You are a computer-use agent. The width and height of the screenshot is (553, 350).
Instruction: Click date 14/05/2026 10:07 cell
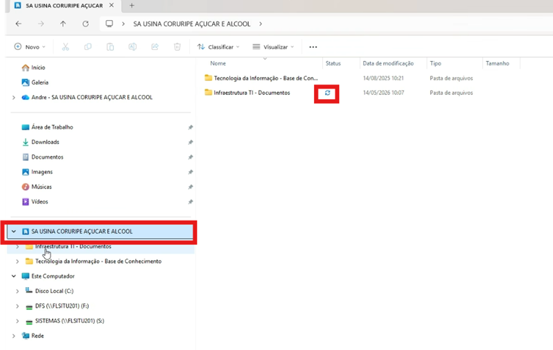pyautogui.click(x=383, y=93)
